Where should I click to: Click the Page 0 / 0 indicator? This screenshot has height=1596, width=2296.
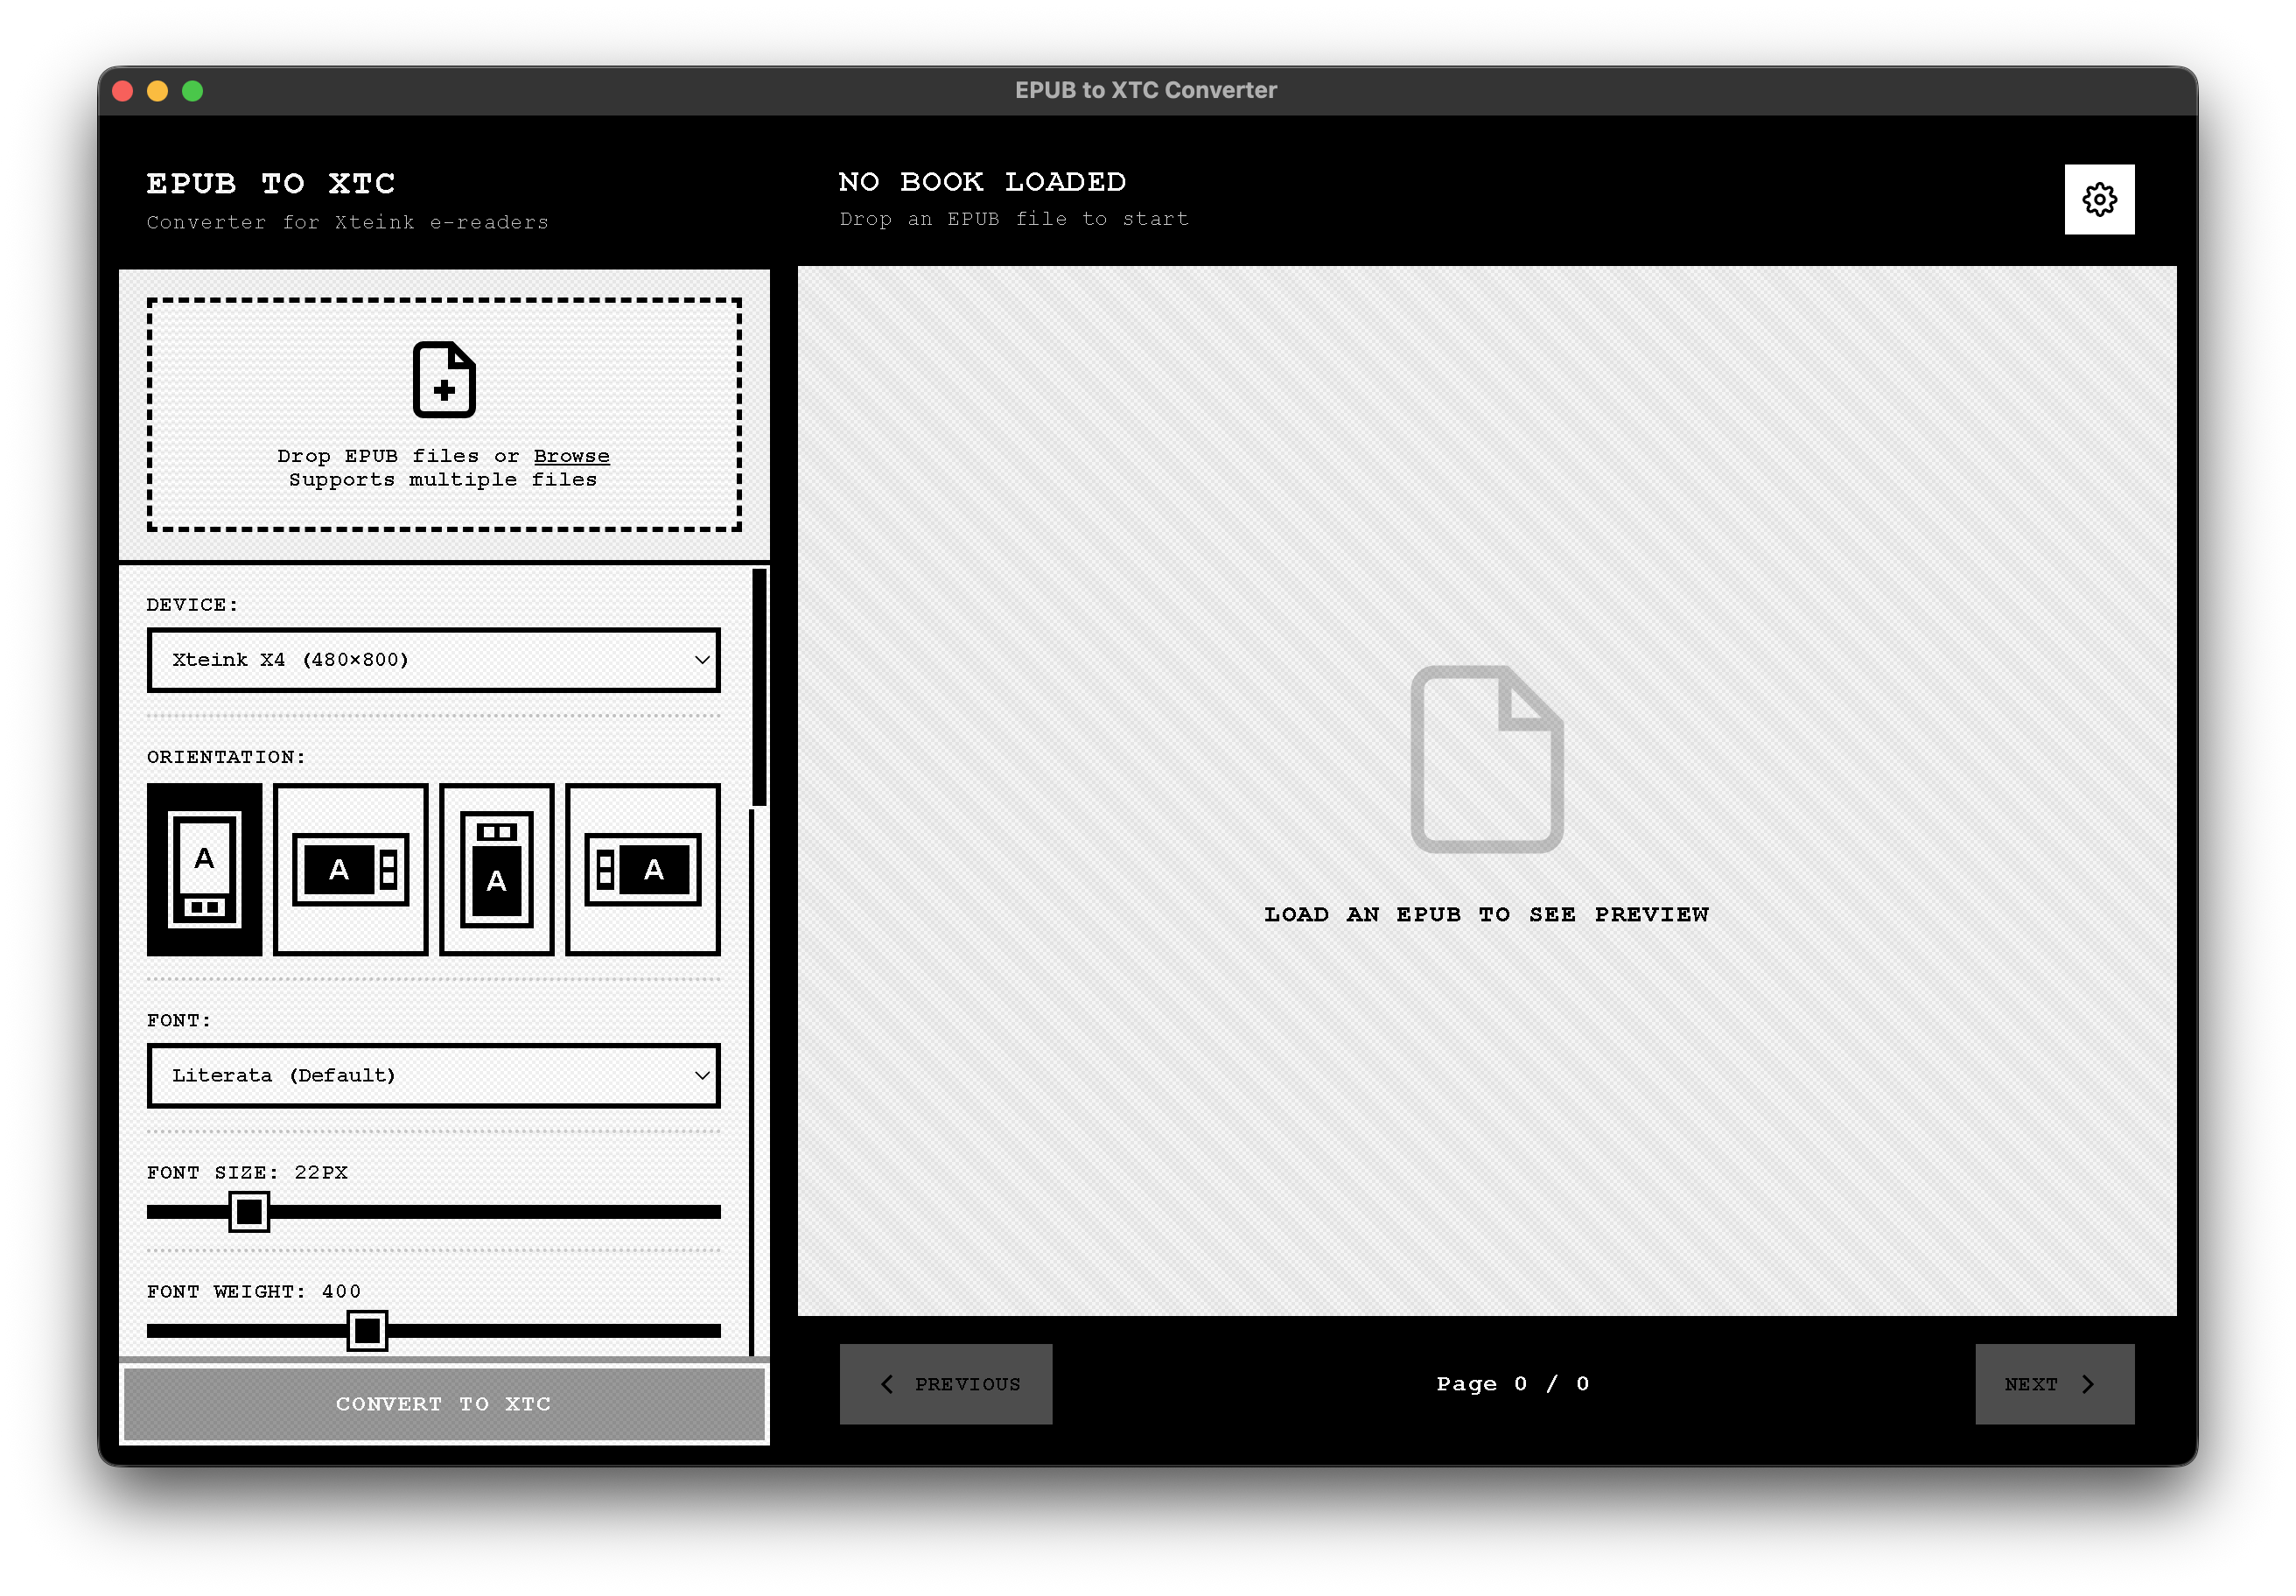pos(1512,1383)
